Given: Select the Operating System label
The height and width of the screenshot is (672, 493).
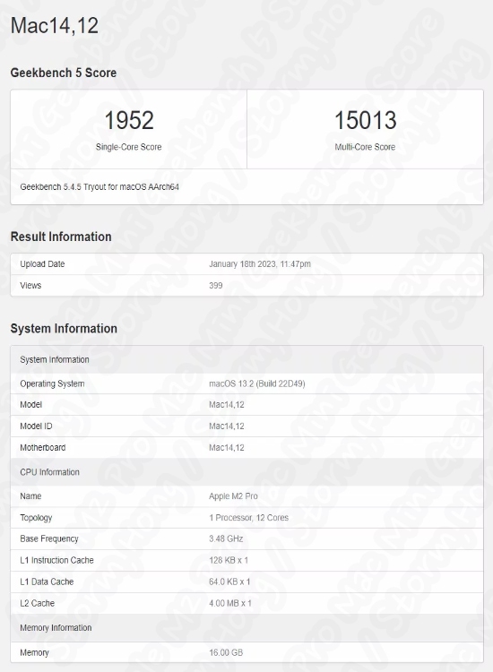Looking at the screenshot, I should tap(52, 383).
